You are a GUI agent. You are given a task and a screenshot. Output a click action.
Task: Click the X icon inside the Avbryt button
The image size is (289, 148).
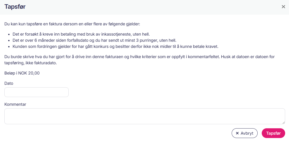click(237, 133)
